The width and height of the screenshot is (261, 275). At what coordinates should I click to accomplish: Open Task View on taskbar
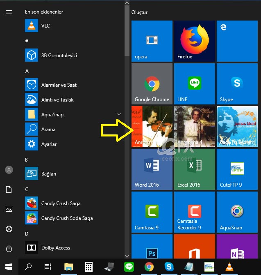[x=48, y=267]
